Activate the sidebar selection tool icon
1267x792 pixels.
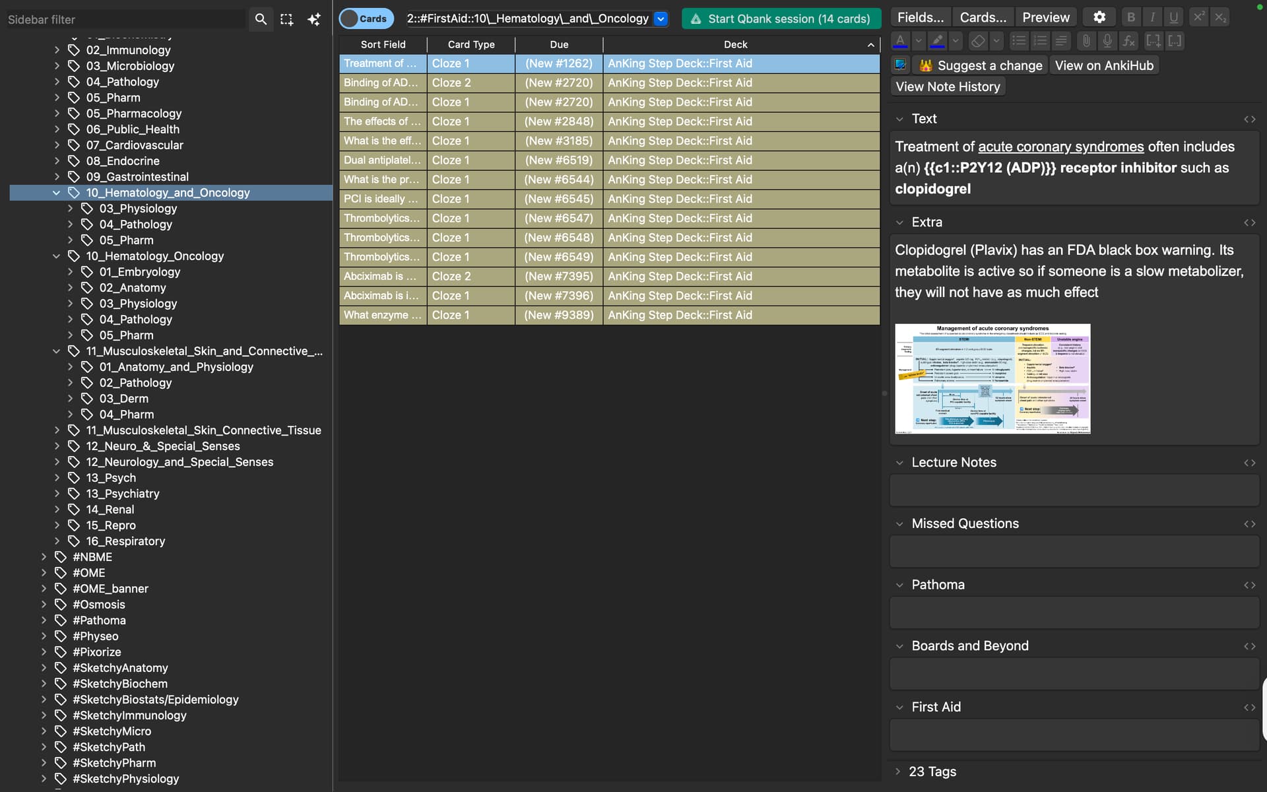click(x=286, y=19)
